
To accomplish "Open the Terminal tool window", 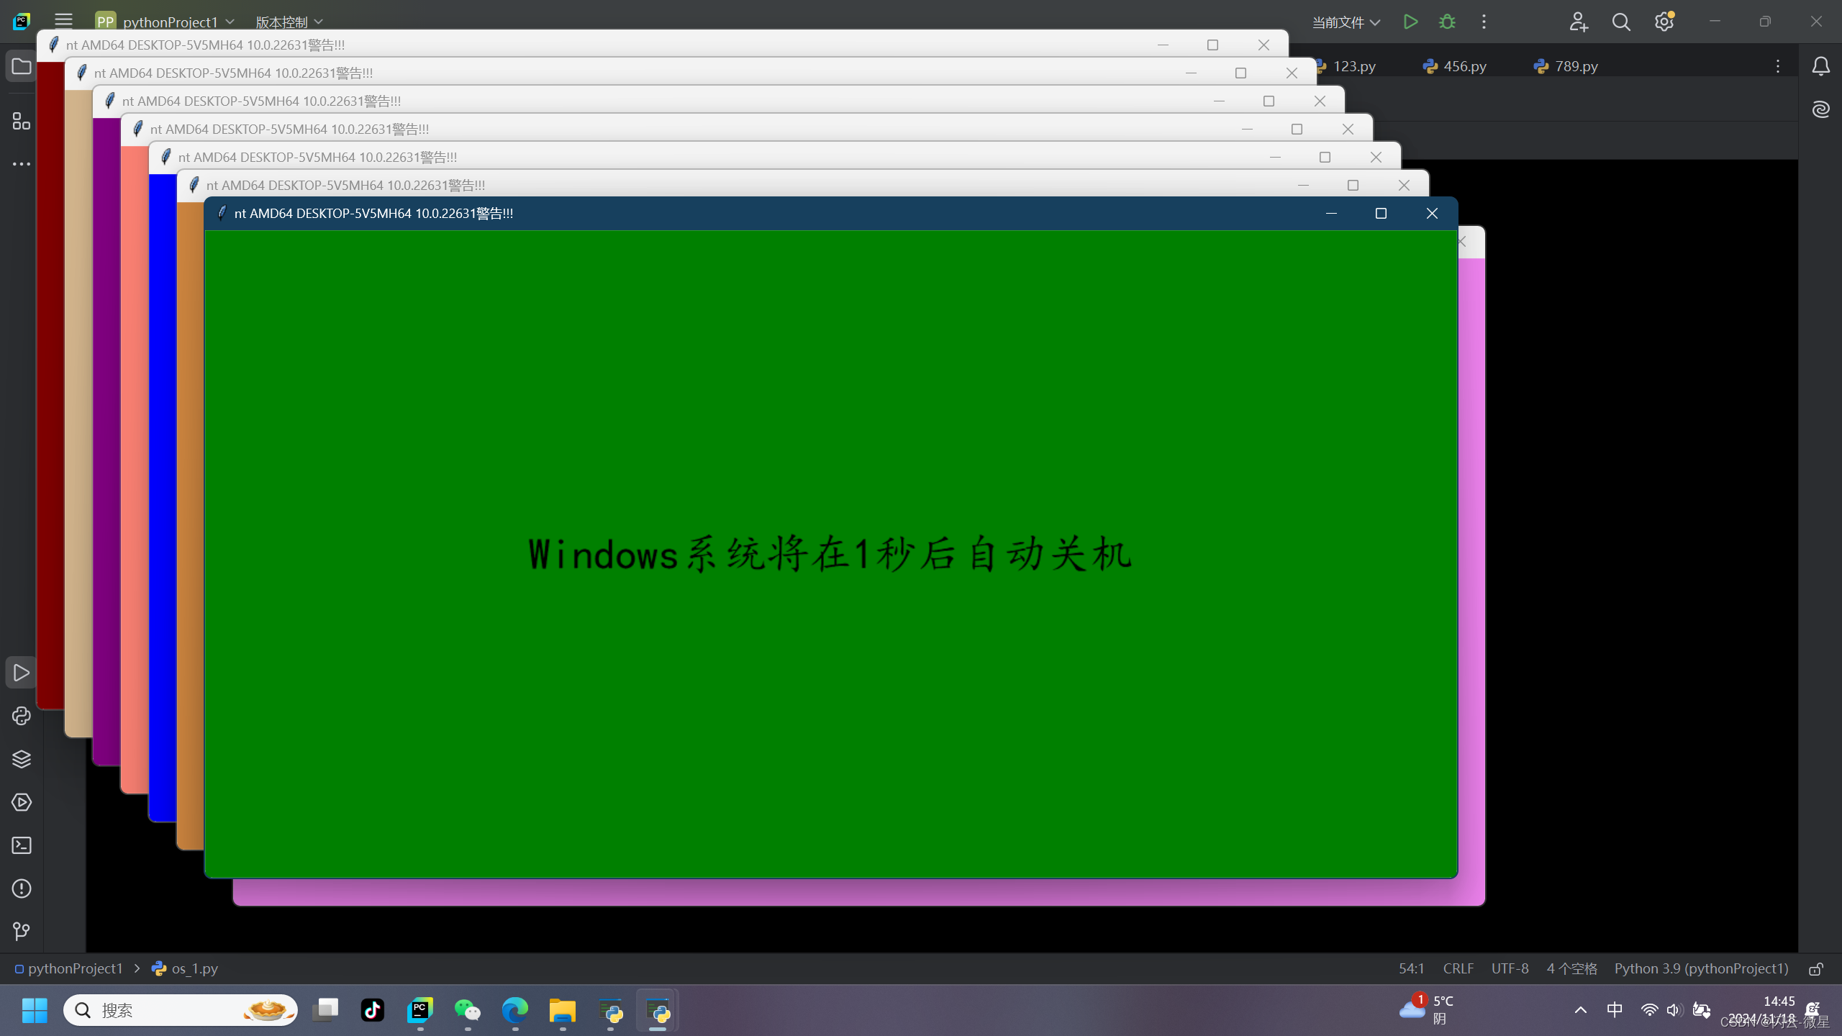I will click(x=22, y=845).
